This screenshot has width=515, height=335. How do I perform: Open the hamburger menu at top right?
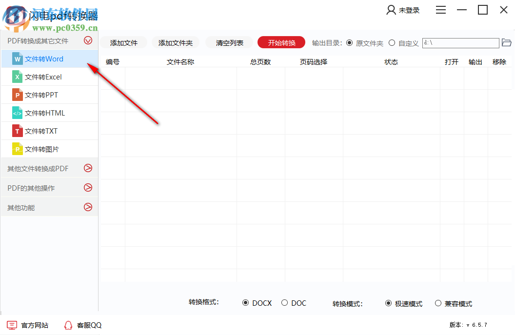[441, 10]
